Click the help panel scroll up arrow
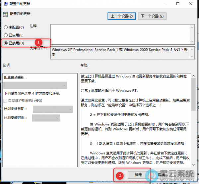 [193, 76]
